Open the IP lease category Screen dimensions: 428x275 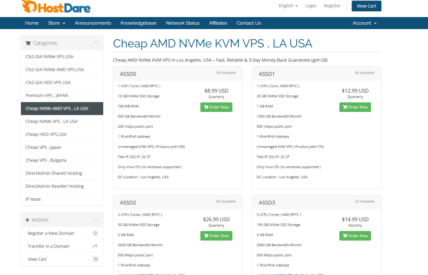tap(62, 199)
